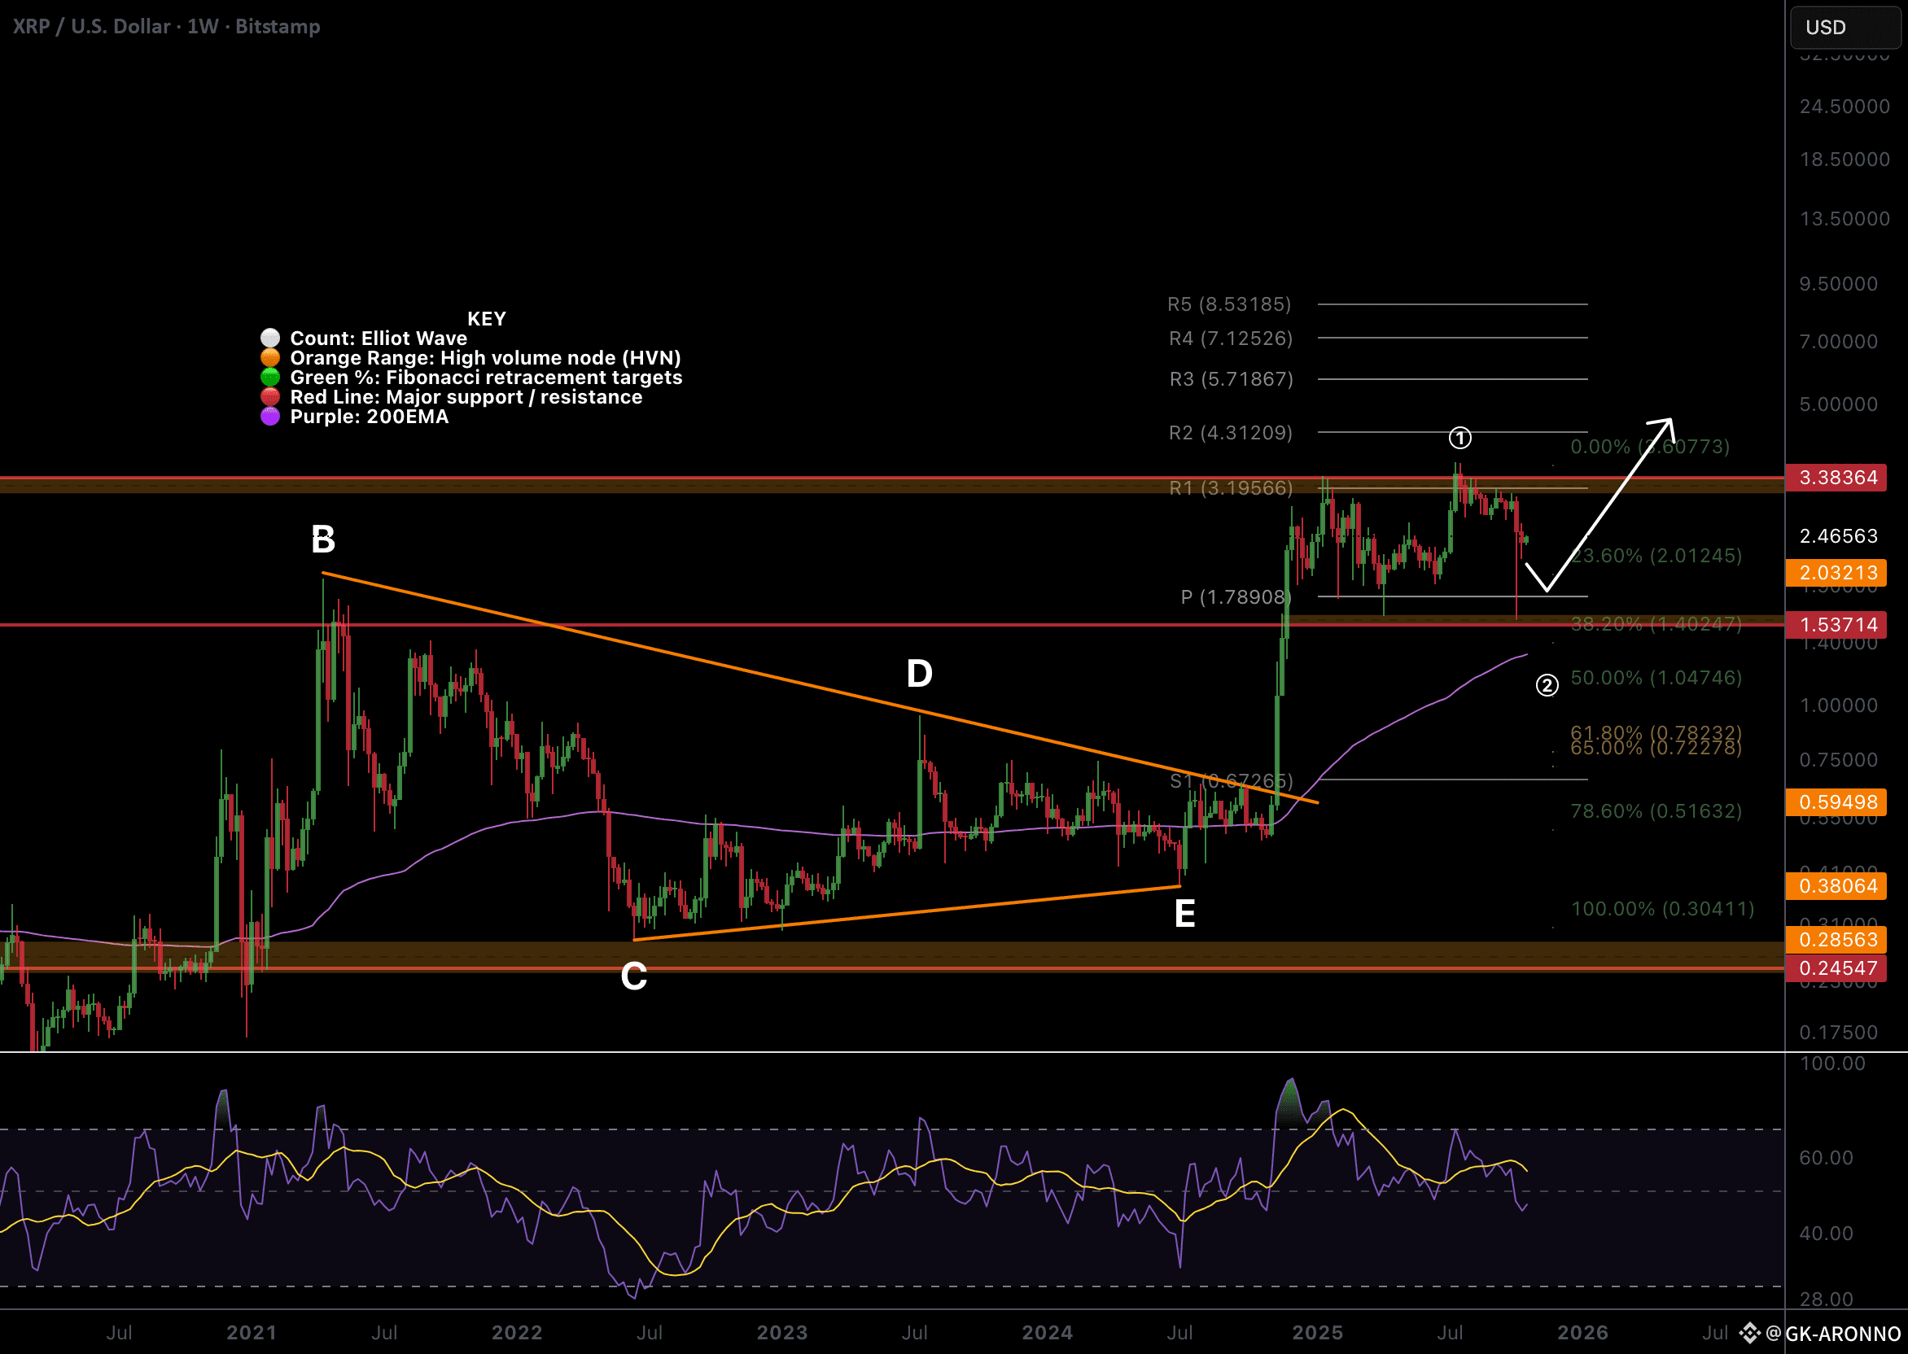The height and width of the screenshot is (1354, 1908).
Task: Click the 50.00% (1.04746) Fibonacci label
Action: point(1656,678)
